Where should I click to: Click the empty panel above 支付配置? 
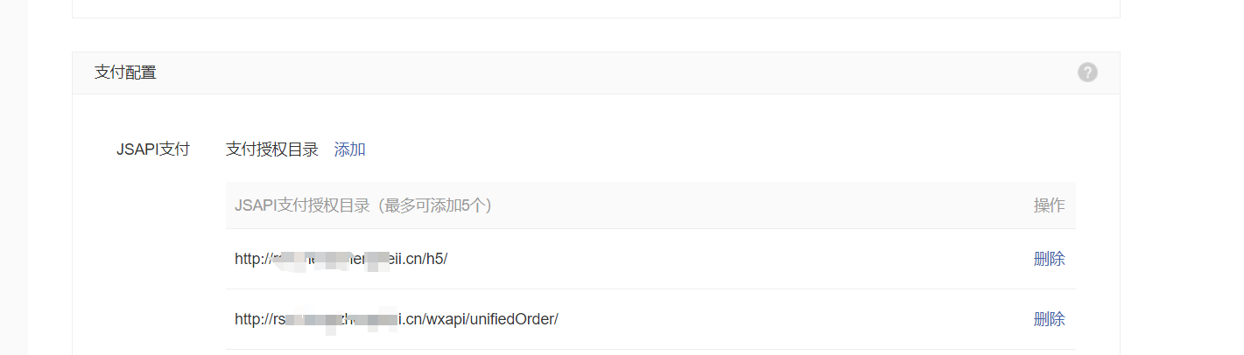click(x=595, y=9)
